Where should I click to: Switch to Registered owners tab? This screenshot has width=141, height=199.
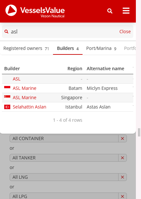pyautogui.click(x=26, y=49)
